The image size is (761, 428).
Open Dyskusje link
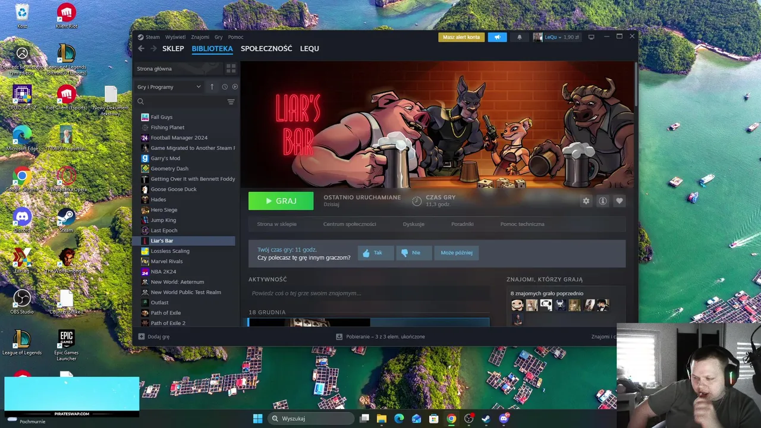pyautogui.click(x=414, y=224)
